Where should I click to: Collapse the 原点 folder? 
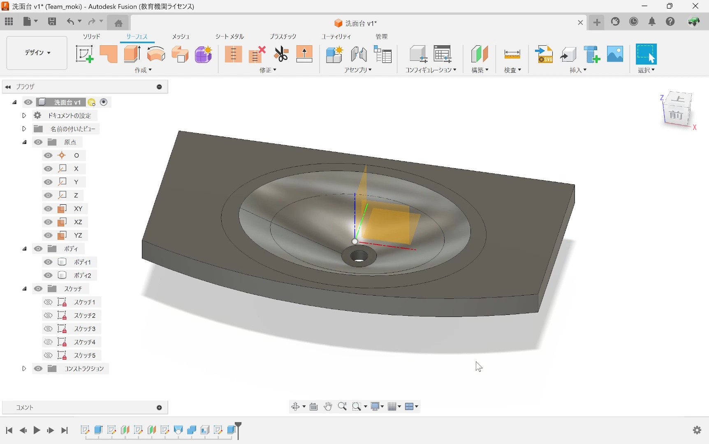click(24, 142)
